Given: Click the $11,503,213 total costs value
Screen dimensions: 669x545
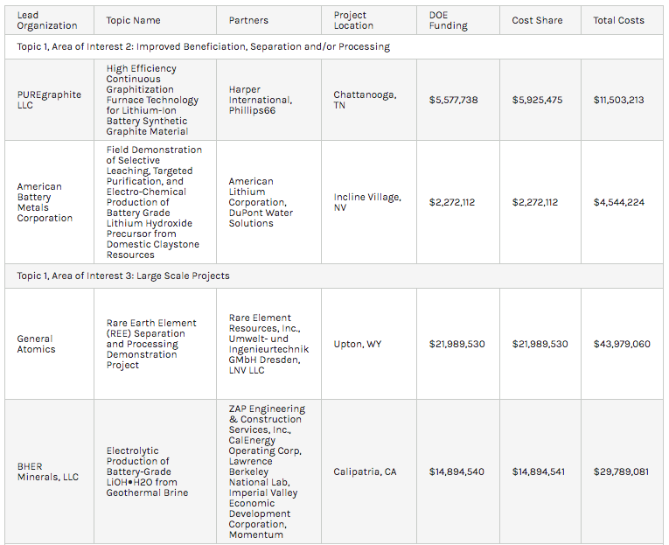Looking at the screenshot, I should click(x=618, y=100).
